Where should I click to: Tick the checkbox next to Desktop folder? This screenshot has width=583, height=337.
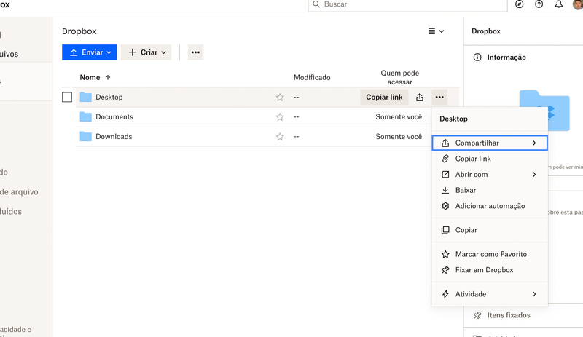67,98
